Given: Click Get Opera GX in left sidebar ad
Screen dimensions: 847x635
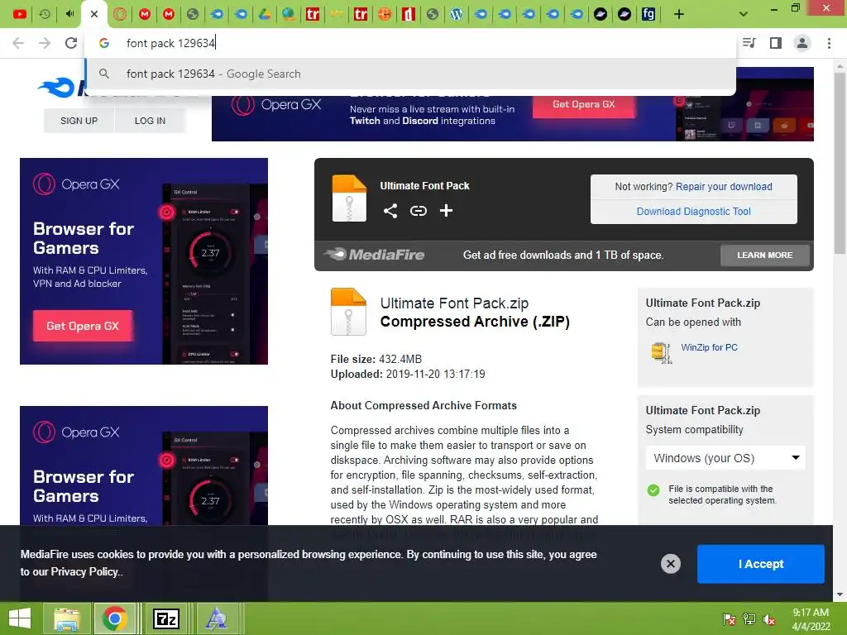Looking at the screenshot, I should (x=83, y=326).
